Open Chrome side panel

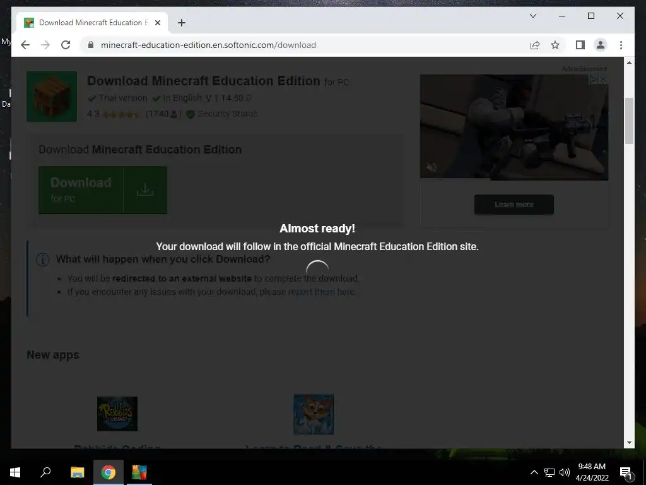click(x=580, y=45)
